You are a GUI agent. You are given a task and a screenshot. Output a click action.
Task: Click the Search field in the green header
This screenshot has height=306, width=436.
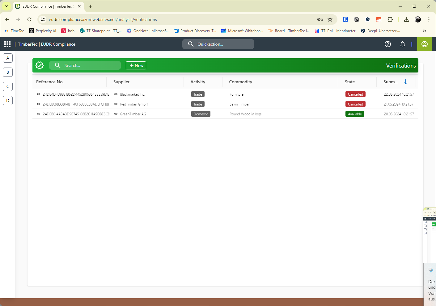coord(85,65)
